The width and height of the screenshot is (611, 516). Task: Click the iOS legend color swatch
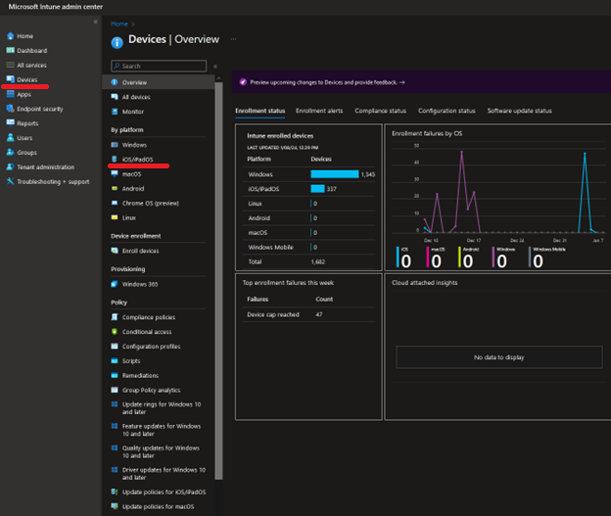click(x=398, y=258)
